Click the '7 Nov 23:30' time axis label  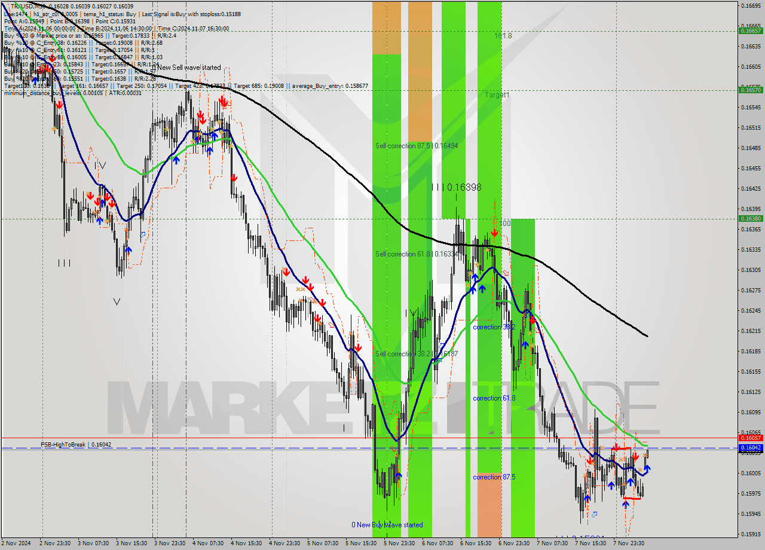coord(629,543)
